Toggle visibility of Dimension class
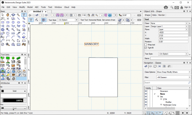The image size is (192, 115). (146, 91)
